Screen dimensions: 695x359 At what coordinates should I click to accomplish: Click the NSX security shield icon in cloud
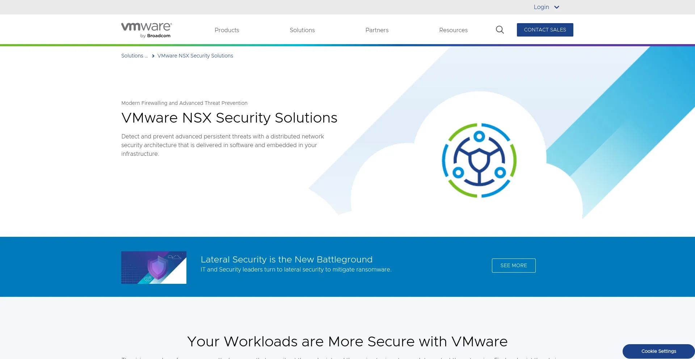click(x=479, y=161)
